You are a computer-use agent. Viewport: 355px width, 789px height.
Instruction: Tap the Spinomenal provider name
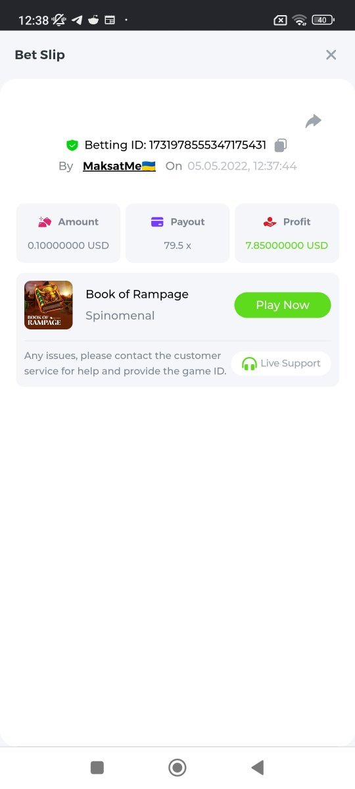pyautogui.click(x=120, y=316)
